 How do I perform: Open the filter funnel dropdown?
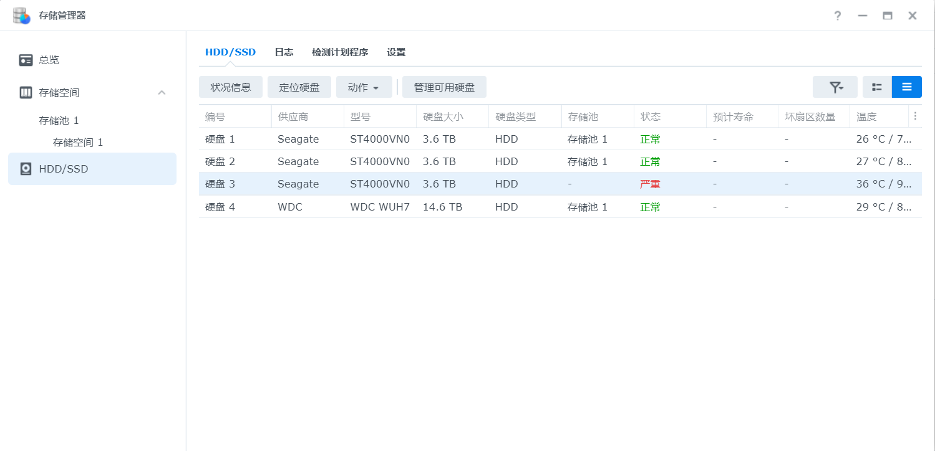coord(835,87)
